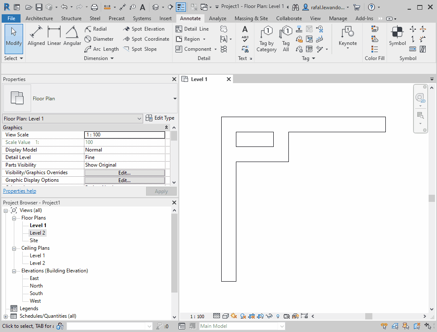Toggle Thin Lines in quick access toolbar

180,7
